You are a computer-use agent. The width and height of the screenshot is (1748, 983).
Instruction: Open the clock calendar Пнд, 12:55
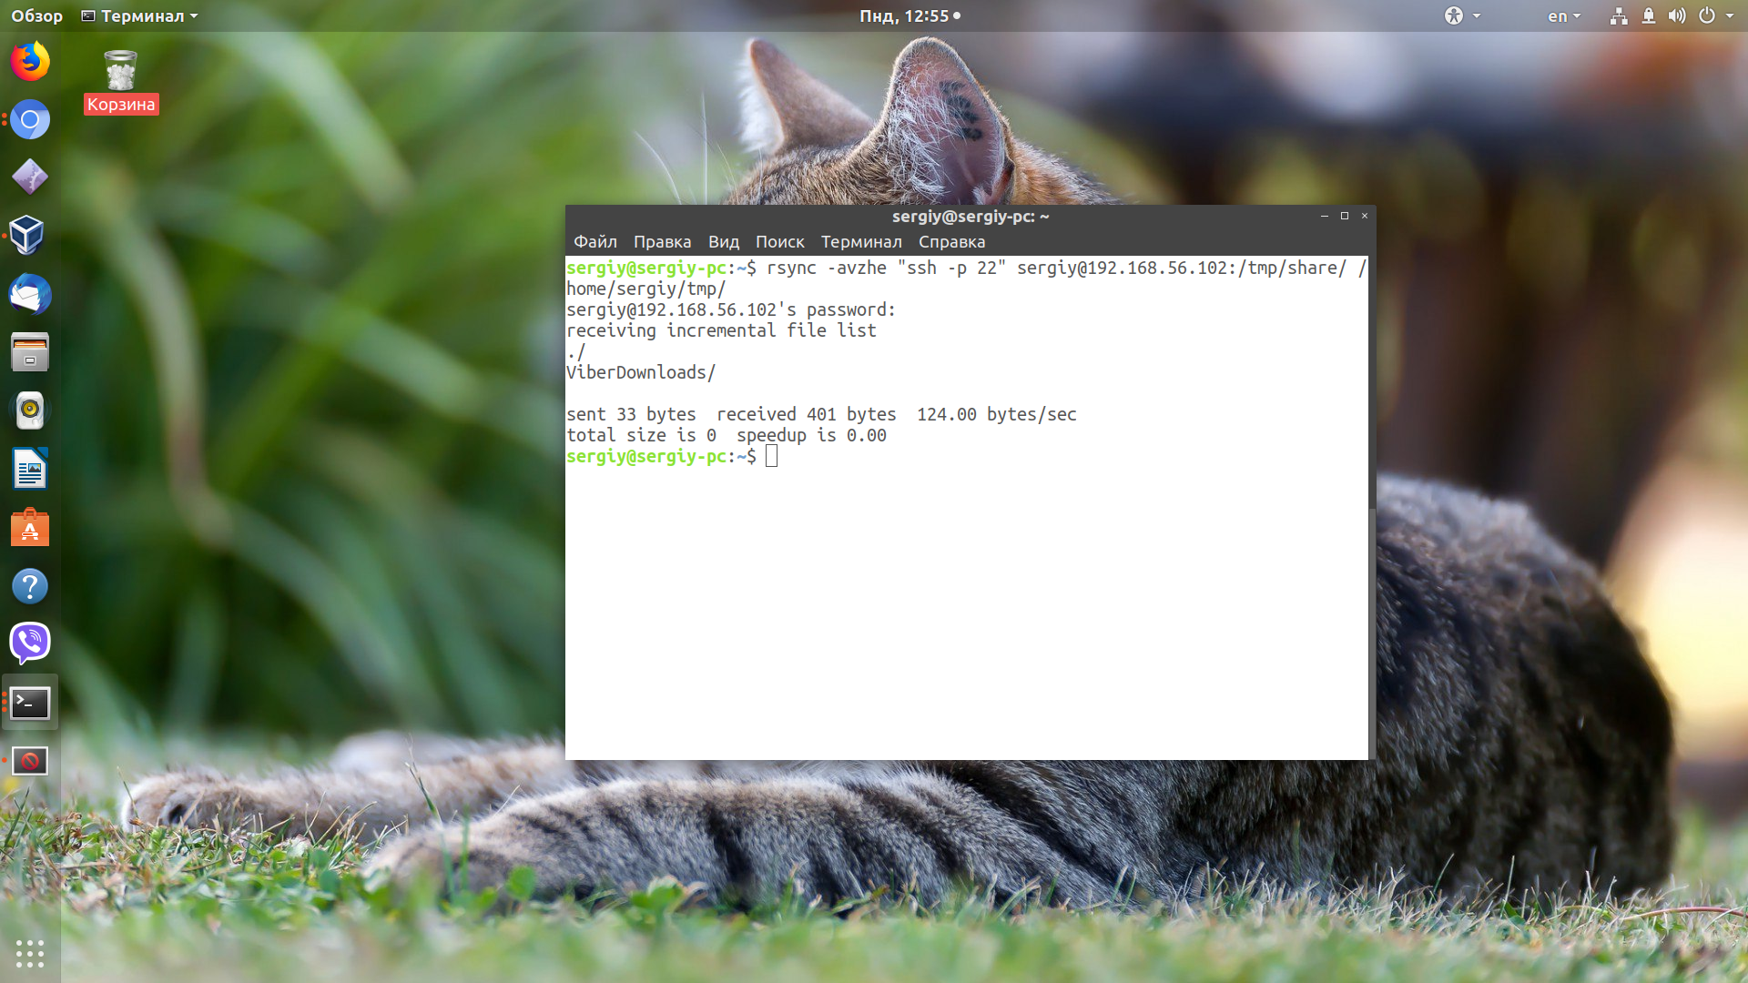pos(910,15)
